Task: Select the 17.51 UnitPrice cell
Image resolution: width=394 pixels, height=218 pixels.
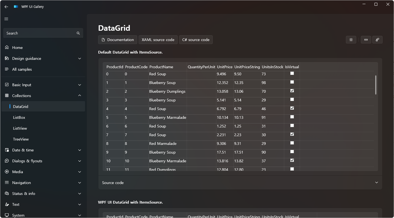Action: (x=225, y=152)
